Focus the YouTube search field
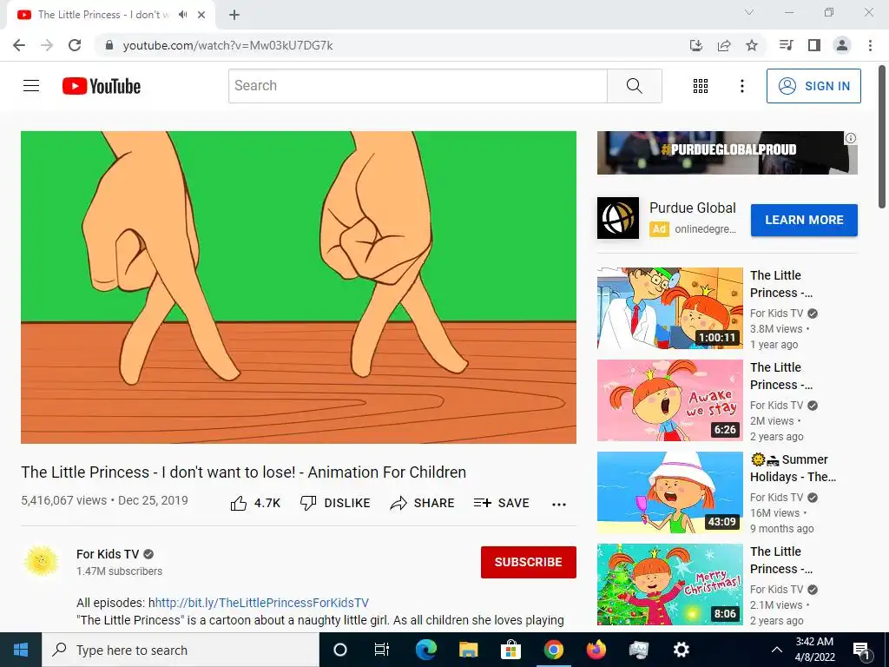The image size is (889, 667). [x=418, y=86]
